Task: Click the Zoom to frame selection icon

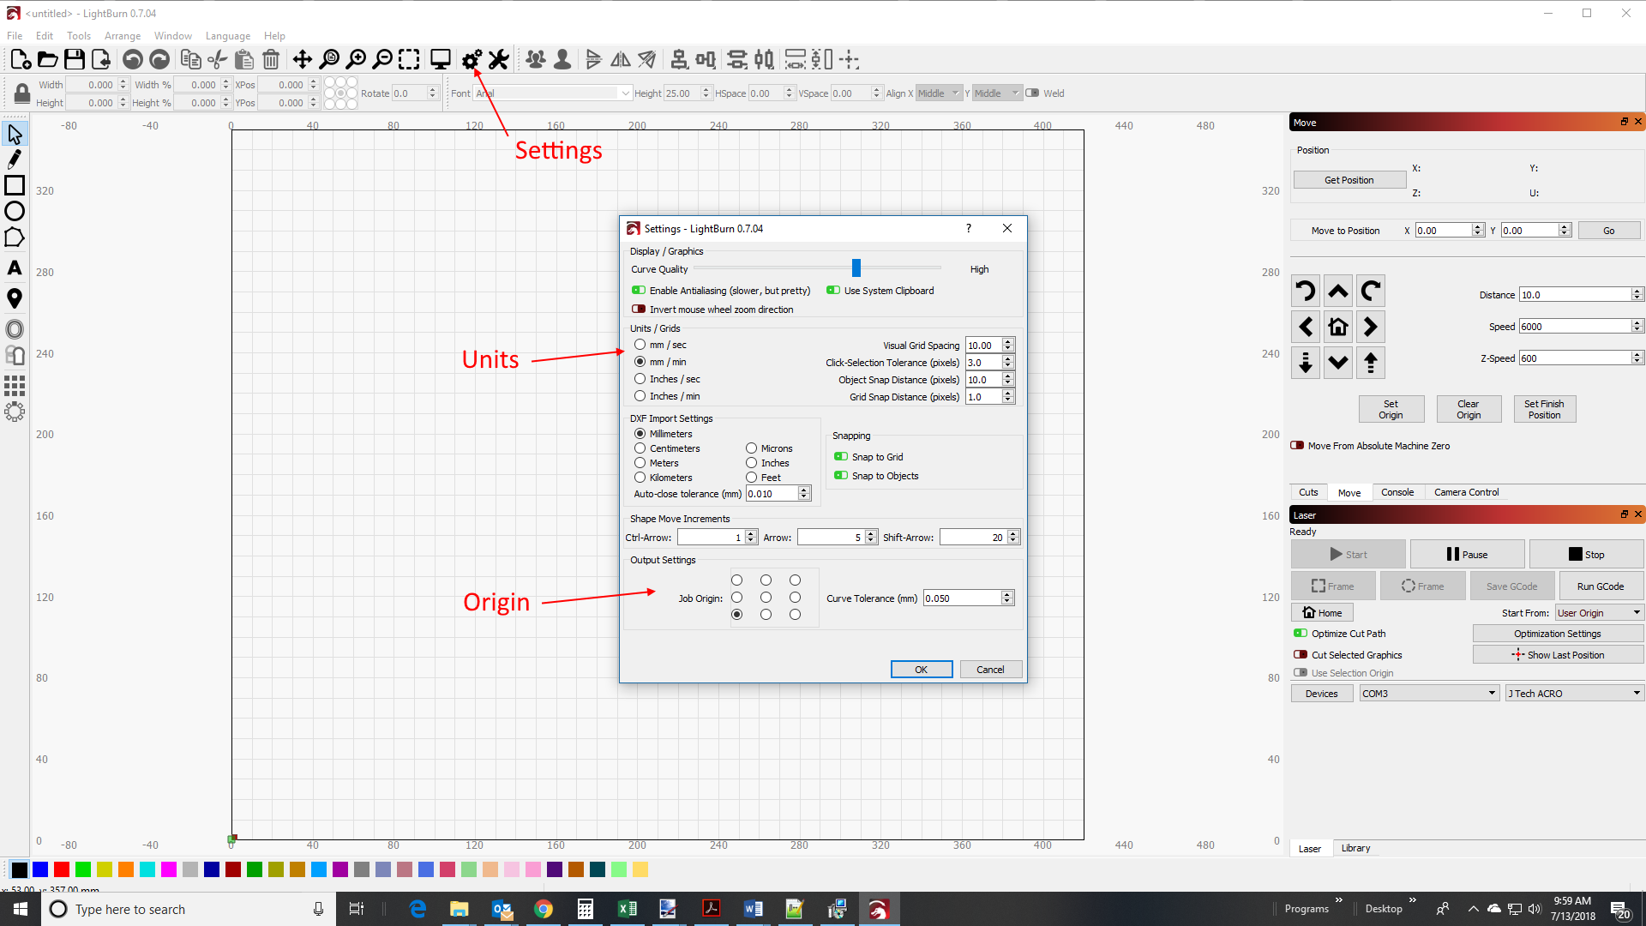Action: tap(410, 59)
